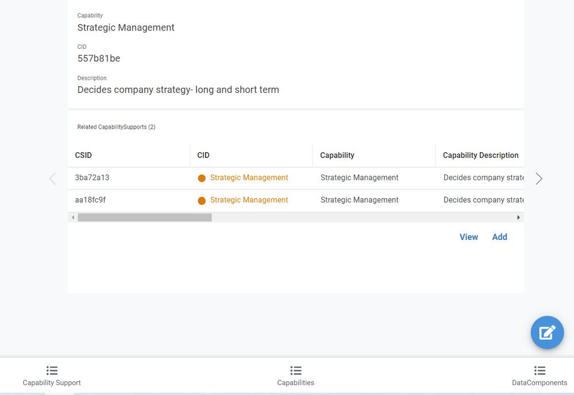Viewport: 574px width, 395px height.
Task: Select the aa18fc9f CSID cell
Action: [x=129, y=200]
